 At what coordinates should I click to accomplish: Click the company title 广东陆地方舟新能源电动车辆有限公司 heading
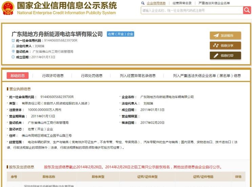click(x=57, y=34)
